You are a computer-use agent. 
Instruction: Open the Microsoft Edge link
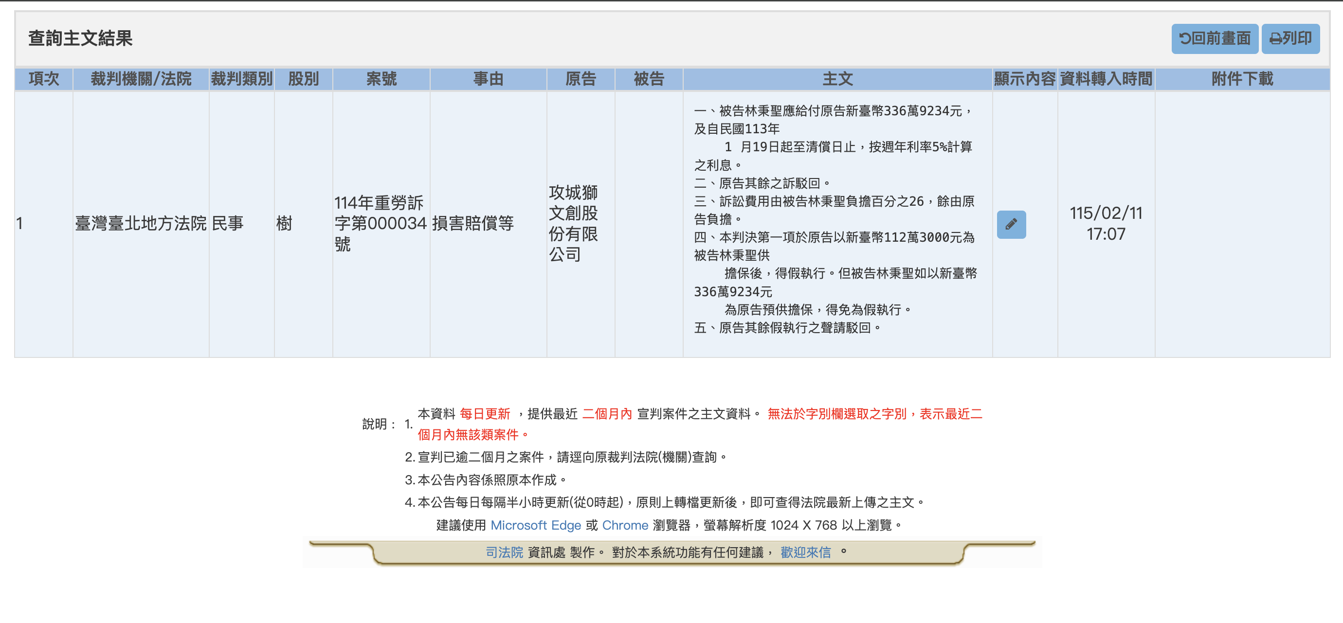pos(535,525)
